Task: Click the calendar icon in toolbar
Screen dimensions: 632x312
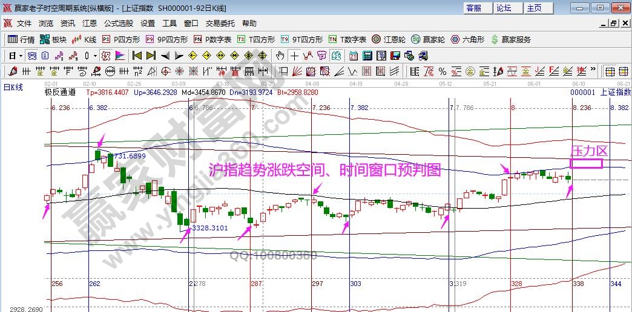Action: [x=353, y=56]
